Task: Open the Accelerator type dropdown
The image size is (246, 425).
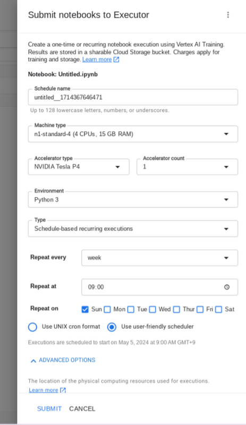Action: click(79, 167)
